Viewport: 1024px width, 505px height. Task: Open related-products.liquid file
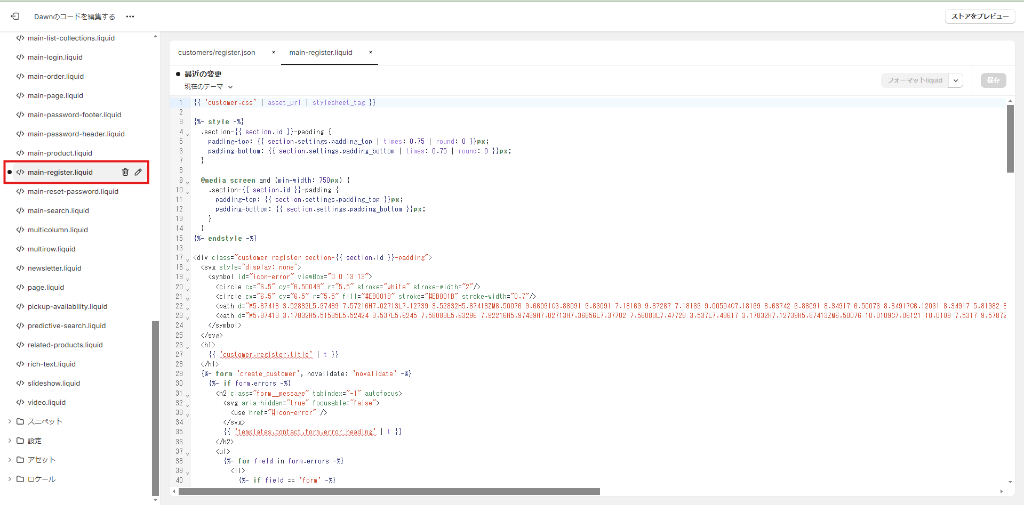[65, 345]
